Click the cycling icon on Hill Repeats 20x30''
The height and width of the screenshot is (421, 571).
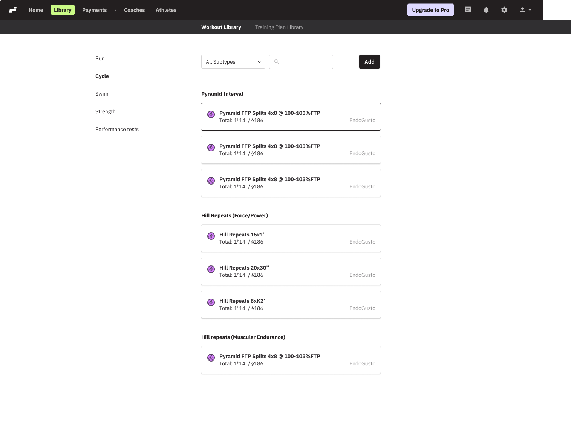(211, 269)
